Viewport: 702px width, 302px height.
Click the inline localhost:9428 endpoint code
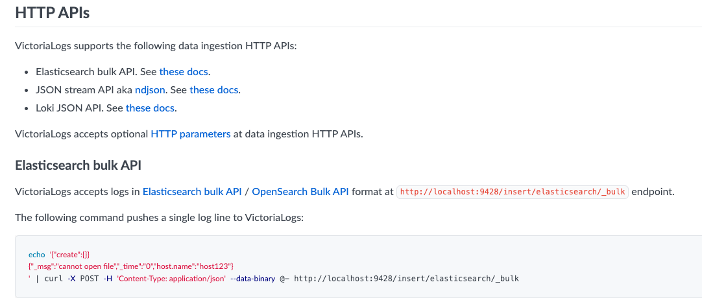point(513,192)
